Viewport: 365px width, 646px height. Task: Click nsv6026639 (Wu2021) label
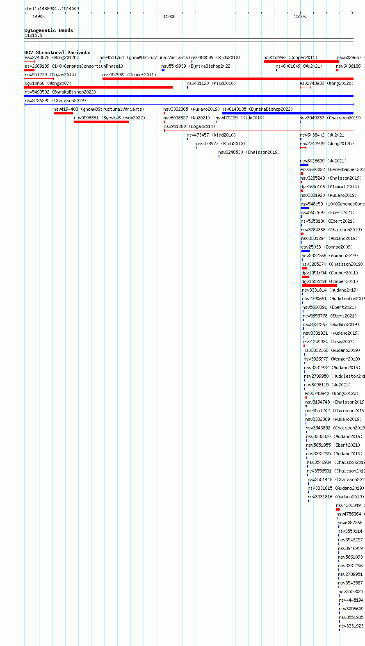tap(323, 161)
